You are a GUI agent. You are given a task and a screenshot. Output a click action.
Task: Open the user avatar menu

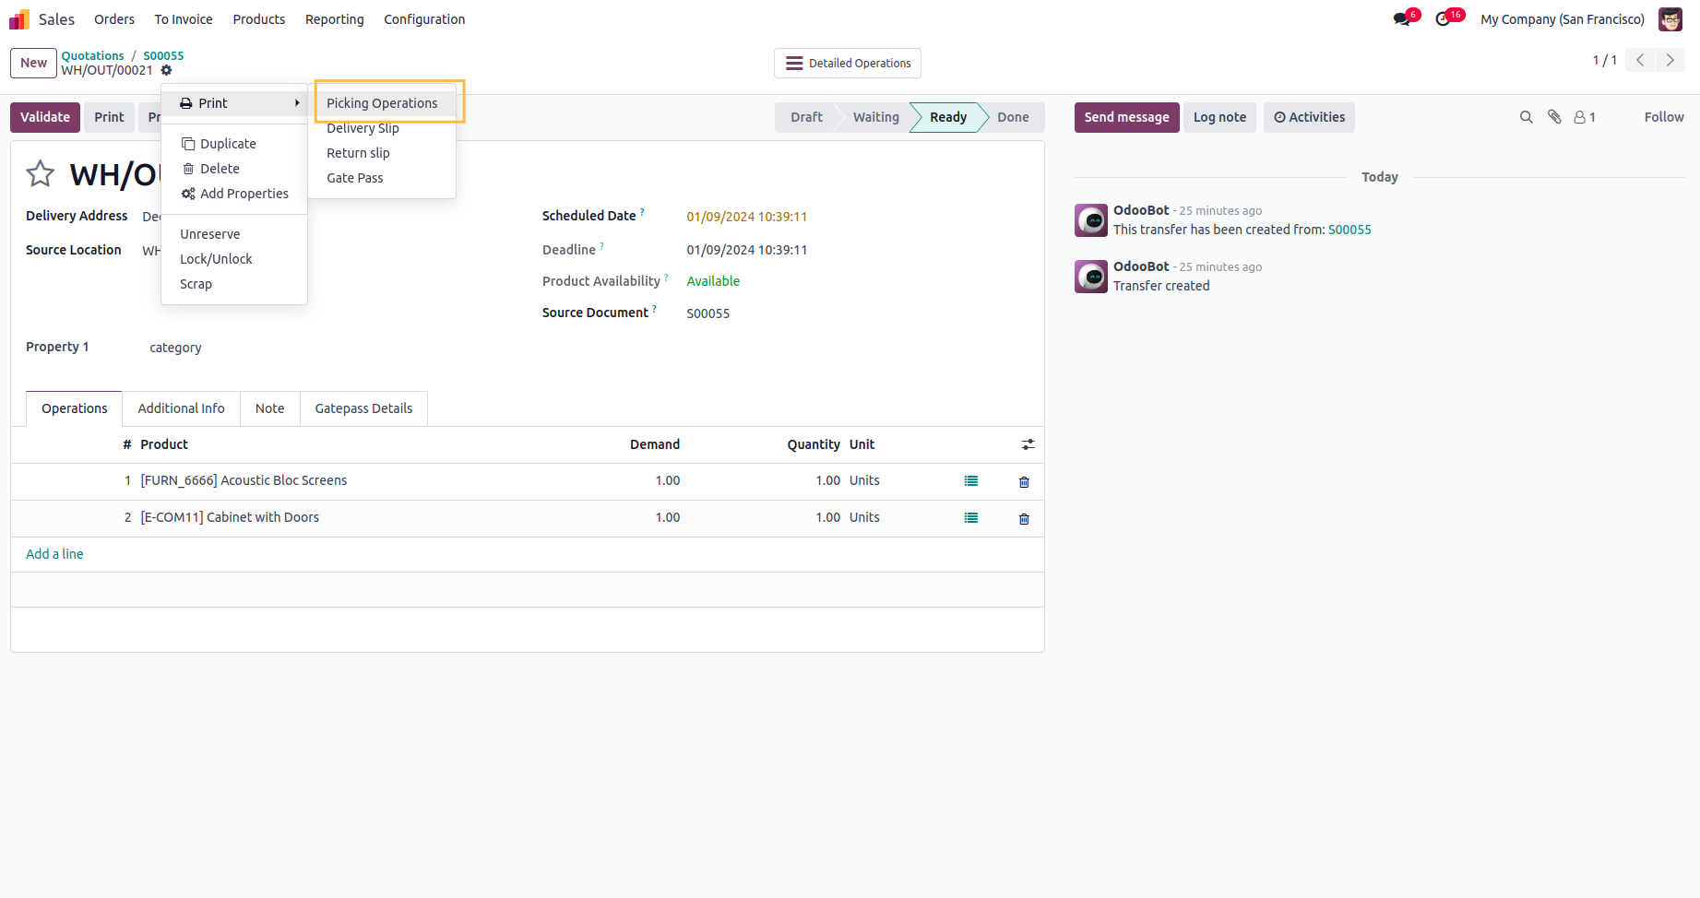click(1670, 19)
